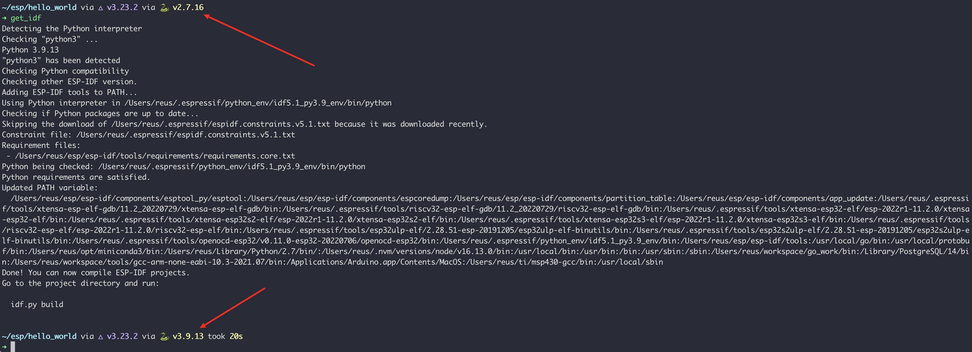Click the "Done! You can now compile" line

tap(95, 272)
